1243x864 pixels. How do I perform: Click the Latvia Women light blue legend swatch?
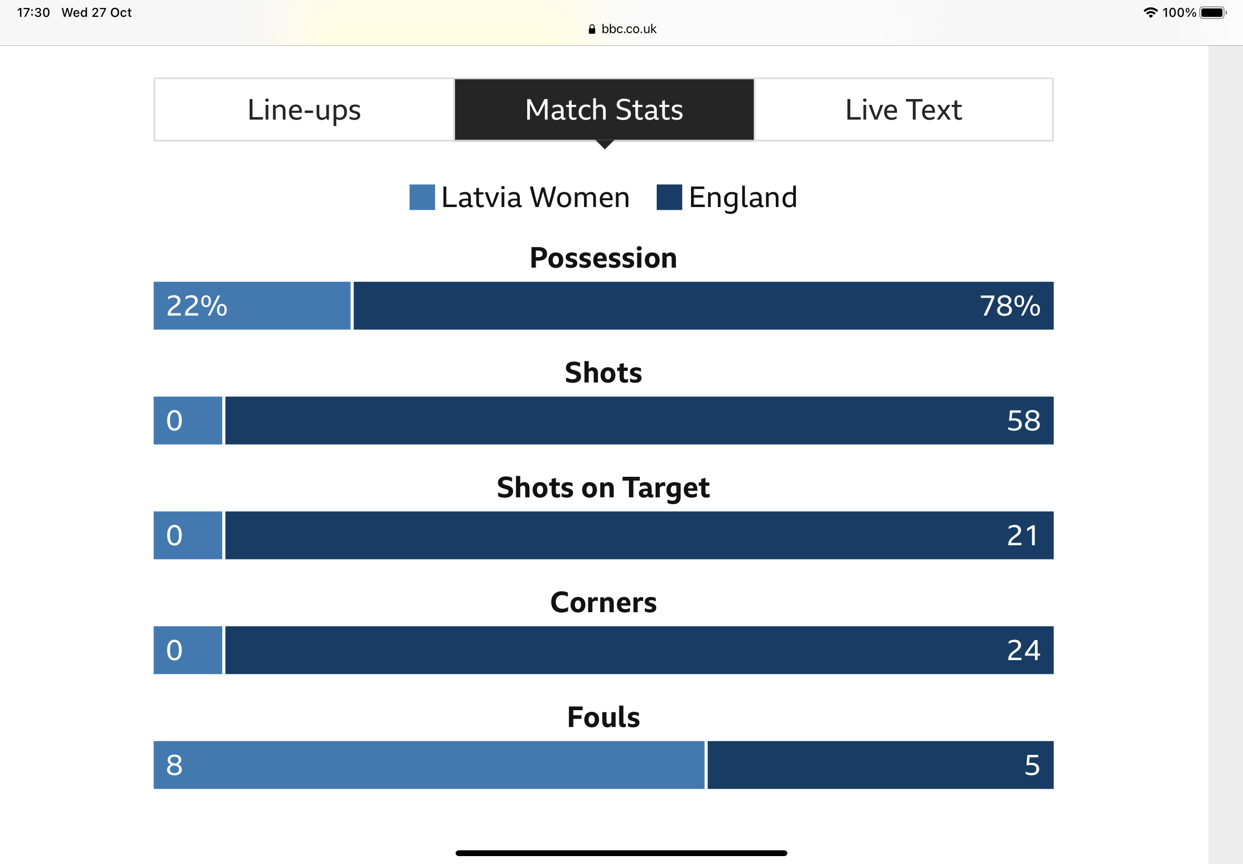click(422, 197)
